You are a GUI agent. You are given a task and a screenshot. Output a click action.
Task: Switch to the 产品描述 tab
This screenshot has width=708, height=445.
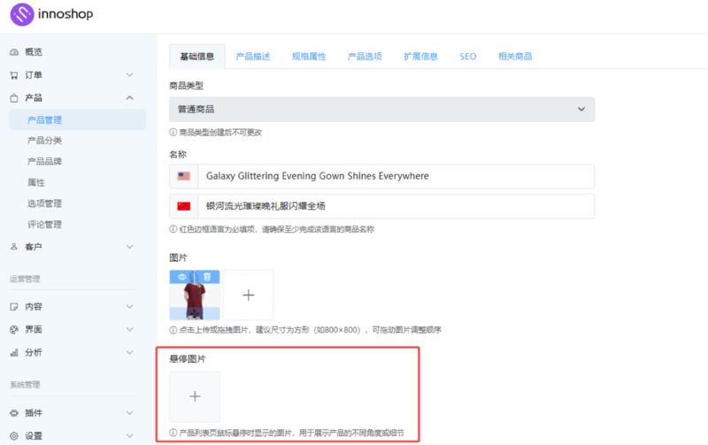(253, 57)
